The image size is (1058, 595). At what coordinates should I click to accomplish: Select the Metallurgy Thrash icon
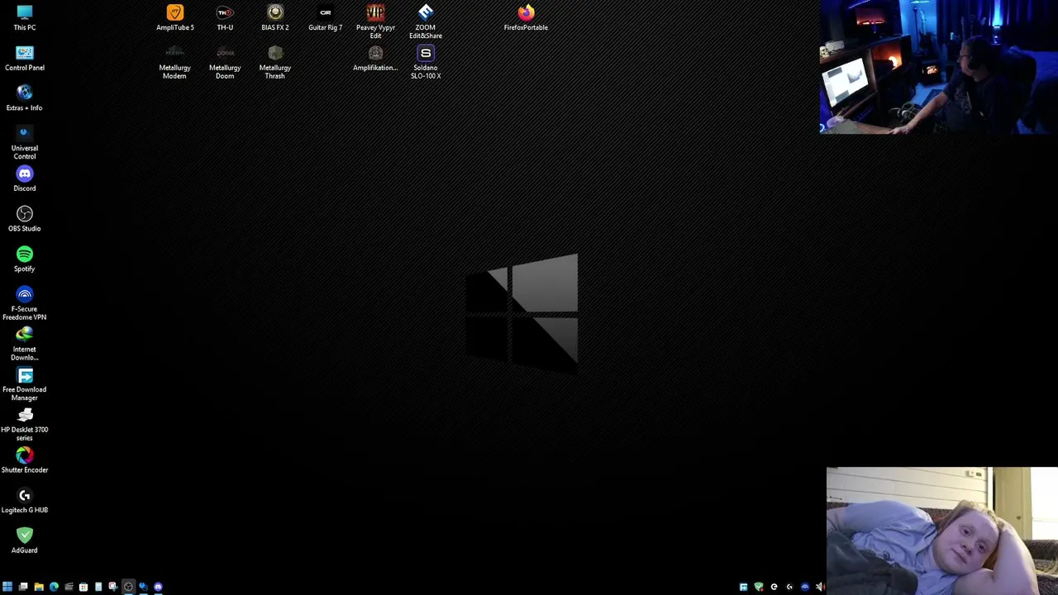tap(275, 62)
